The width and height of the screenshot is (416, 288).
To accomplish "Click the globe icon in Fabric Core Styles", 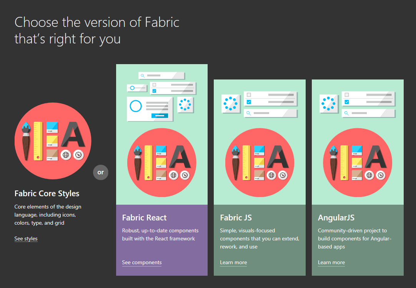I will pyautogui.click(x=66, y=155).
